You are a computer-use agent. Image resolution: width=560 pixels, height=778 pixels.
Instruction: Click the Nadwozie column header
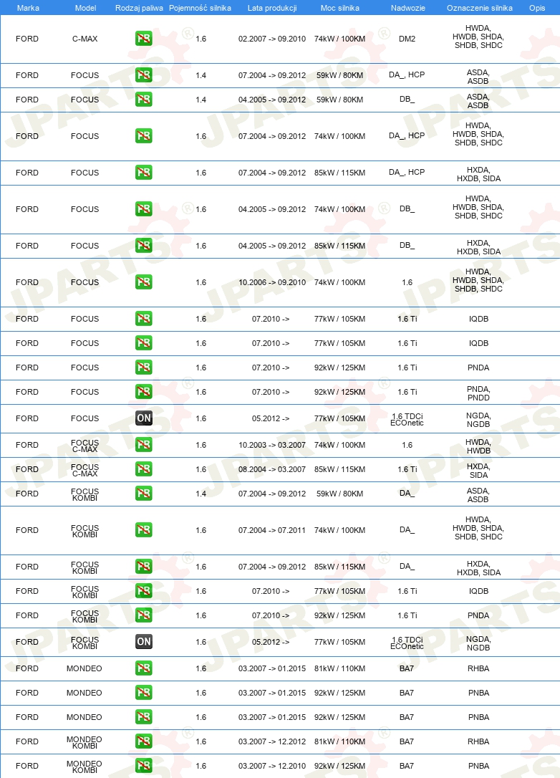407,8
